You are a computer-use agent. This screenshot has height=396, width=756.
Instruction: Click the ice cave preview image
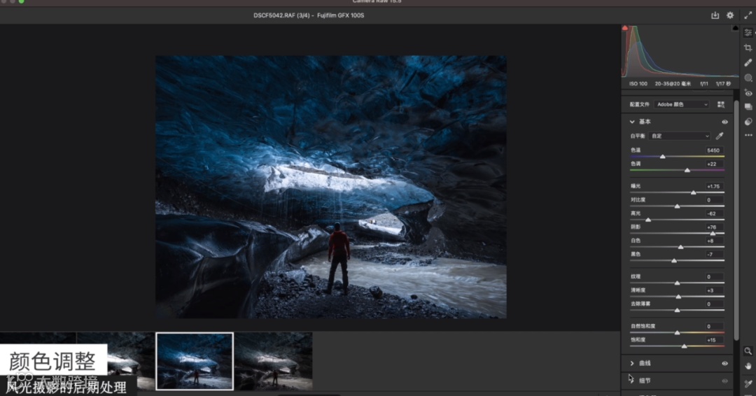coord(330,187)
